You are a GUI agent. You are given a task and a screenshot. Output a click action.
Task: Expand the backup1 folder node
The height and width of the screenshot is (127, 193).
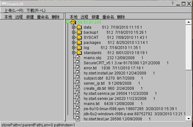click(x=74, y=32)
